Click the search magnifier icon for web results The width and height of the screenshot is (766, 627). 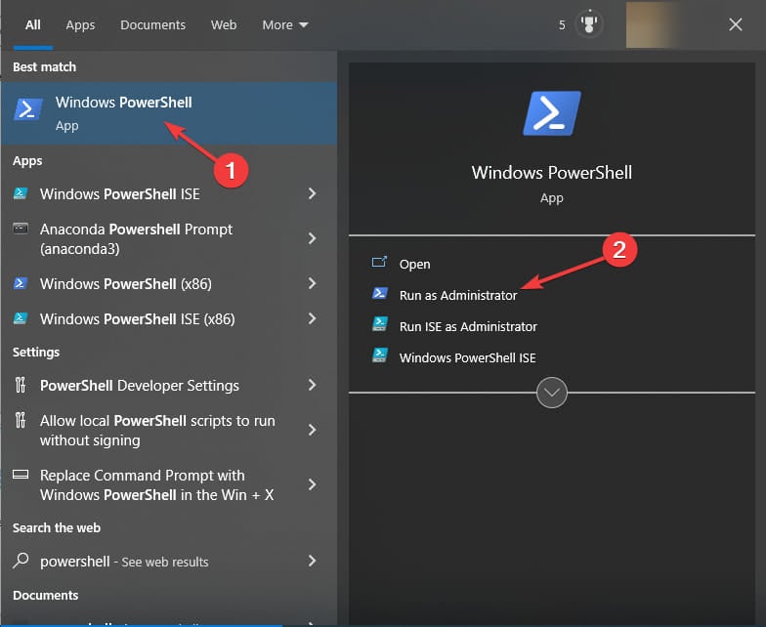(21, 562)
